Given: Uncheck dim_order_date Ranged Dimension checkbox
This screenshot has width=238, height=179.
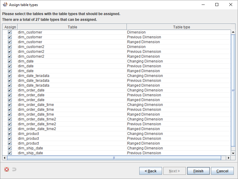Looking at the screenshot, I should tap(10, 100).
